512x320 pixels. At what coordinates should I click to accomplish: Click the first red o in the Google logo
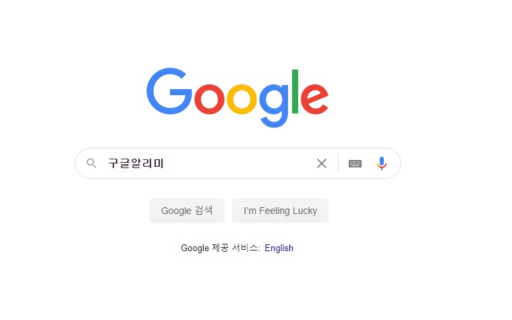(x=209, y=99)
